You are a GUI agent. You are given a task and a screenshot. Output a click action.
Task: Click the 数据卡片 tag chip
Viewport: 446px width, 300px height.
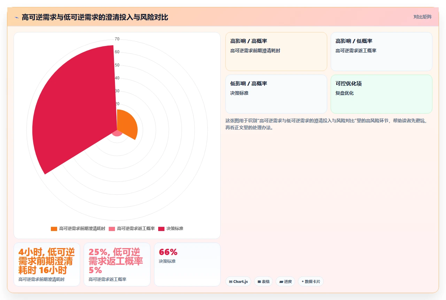click(311, 282)
